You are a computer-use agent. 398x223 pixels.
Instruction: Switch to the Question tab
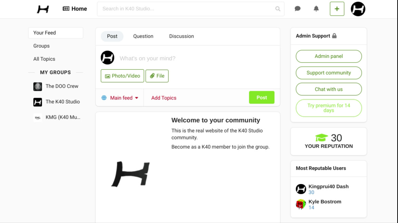[143, 36]
